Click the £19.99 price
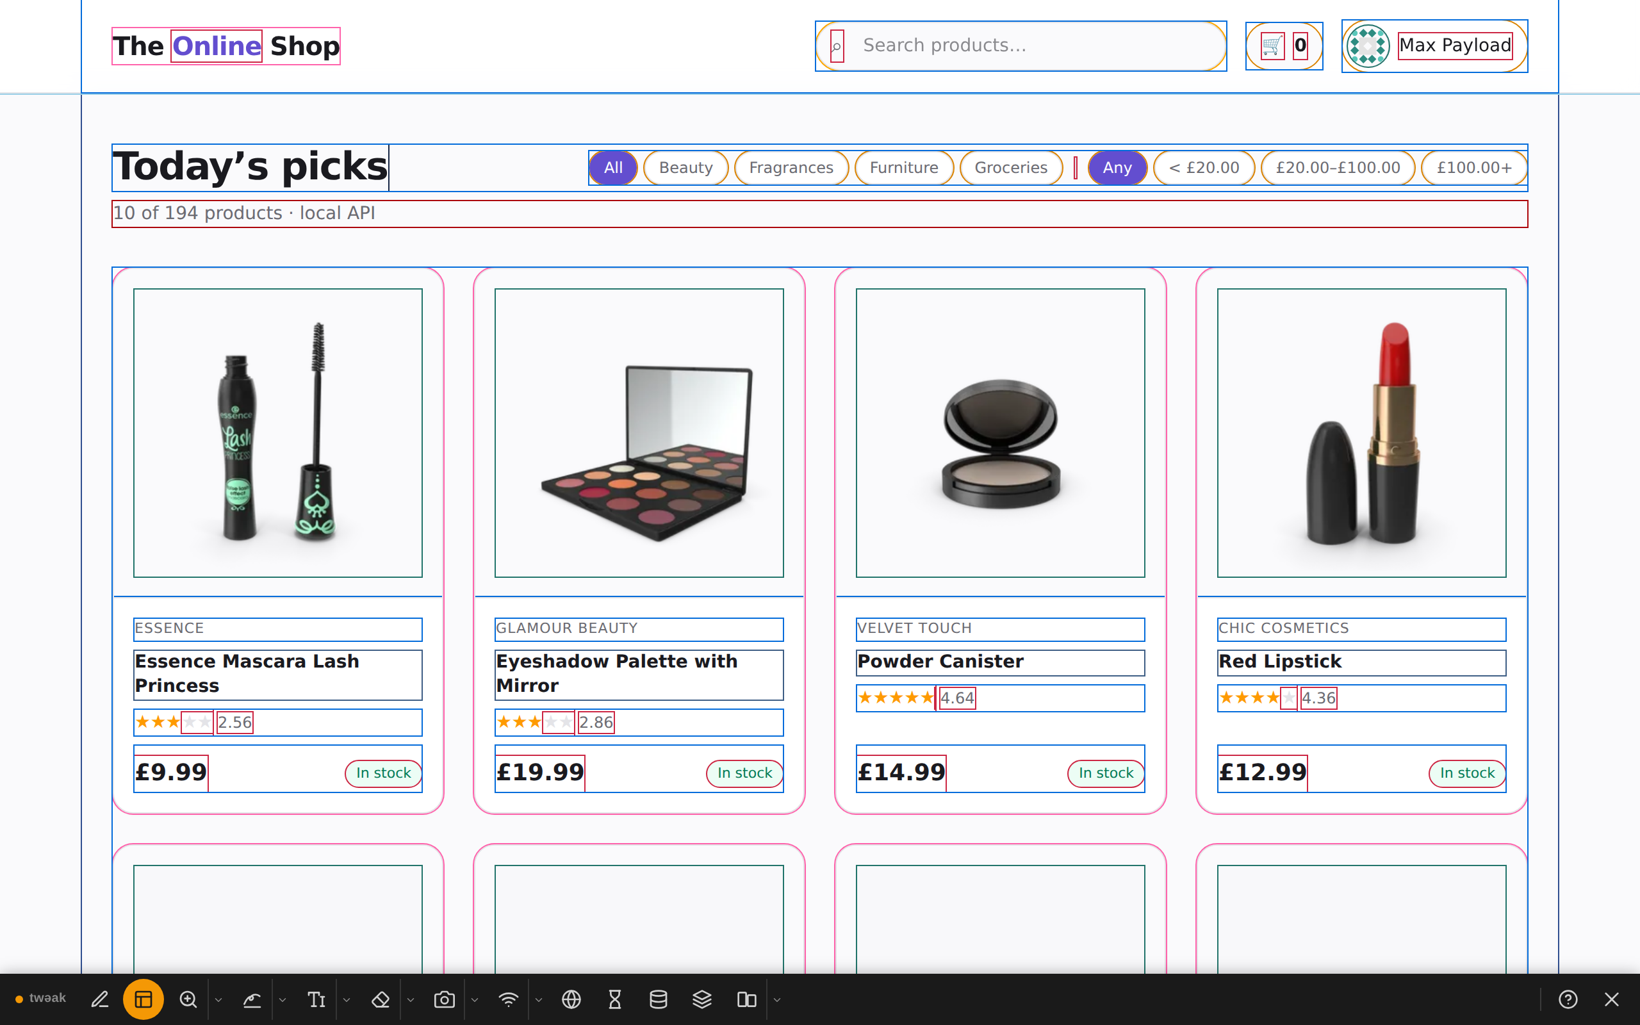The width and height of the screenshot is (1640, 1025). point(540,773)
